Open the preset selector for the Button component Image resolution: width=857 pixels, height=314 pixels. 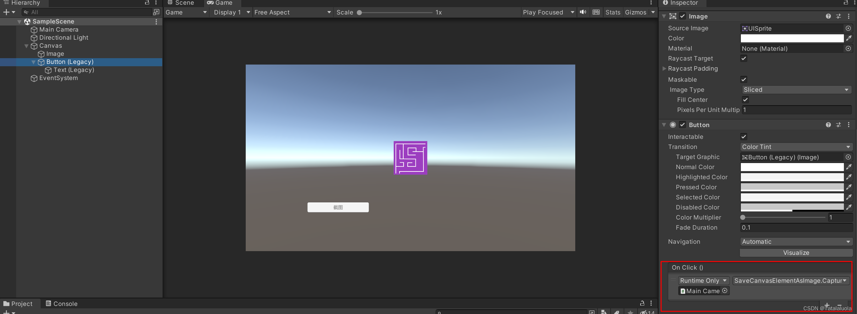point(839,125)
